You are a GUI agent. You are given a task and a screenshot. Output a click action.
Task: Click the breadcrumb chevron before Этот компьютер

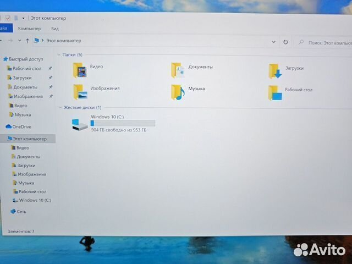coord(42,41)
